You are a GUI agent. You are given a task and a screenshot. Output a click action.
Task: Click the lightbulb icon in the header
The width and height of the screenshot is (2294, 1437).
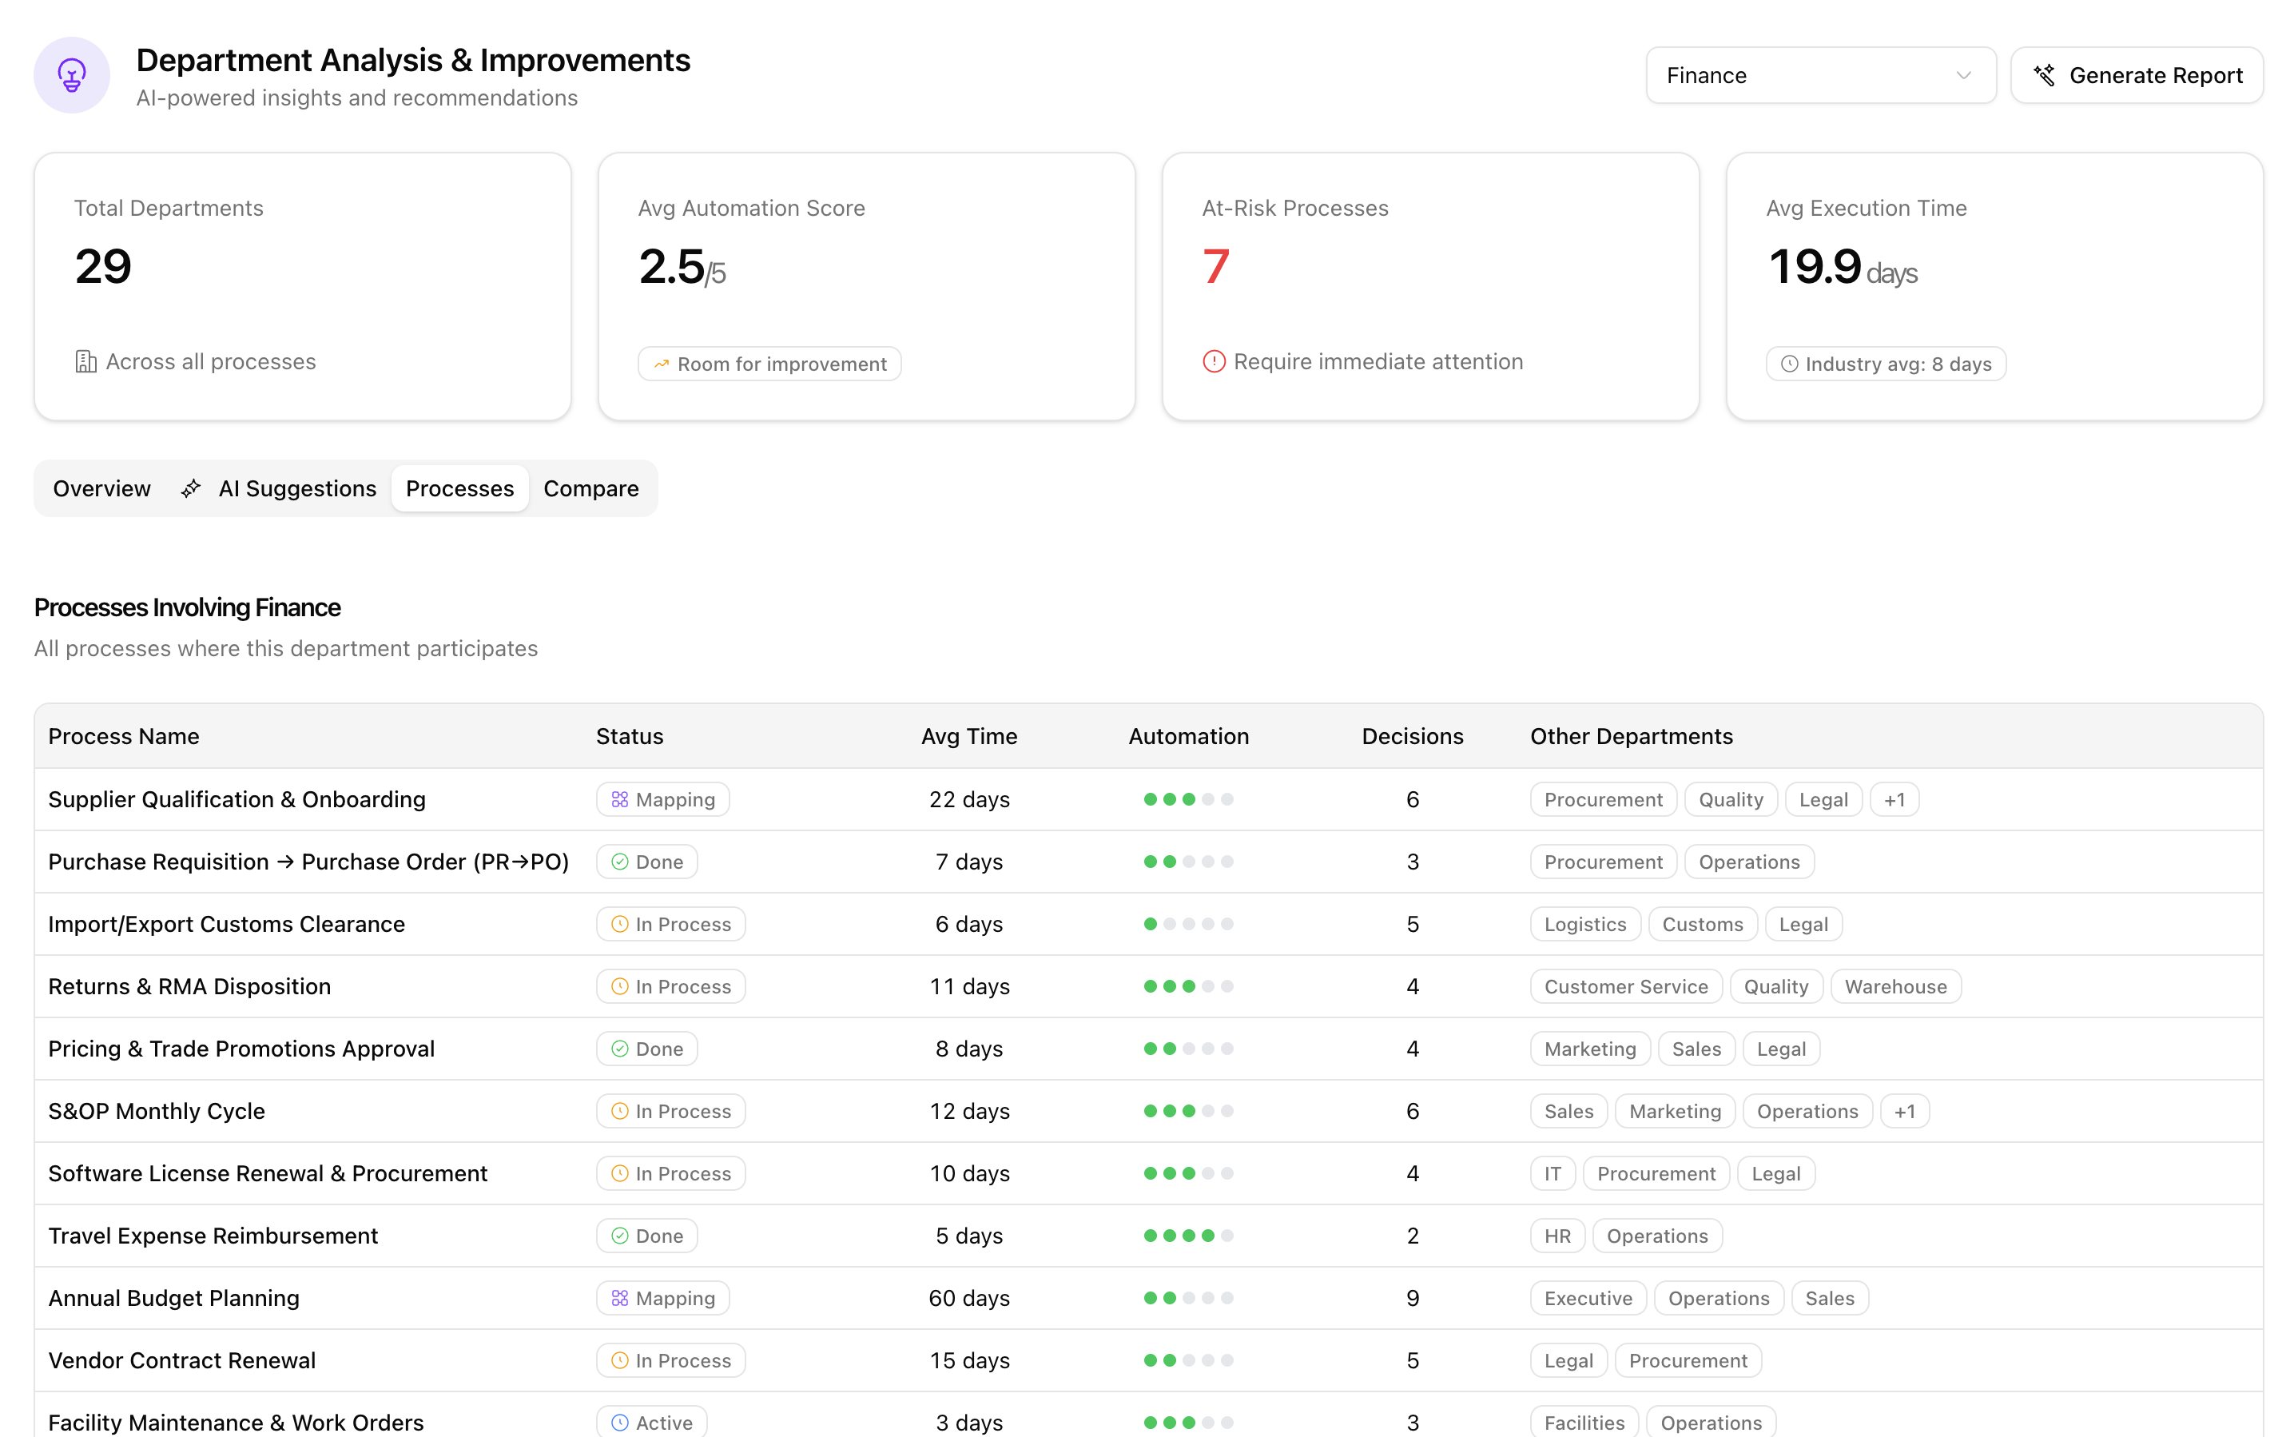(71, 75)
